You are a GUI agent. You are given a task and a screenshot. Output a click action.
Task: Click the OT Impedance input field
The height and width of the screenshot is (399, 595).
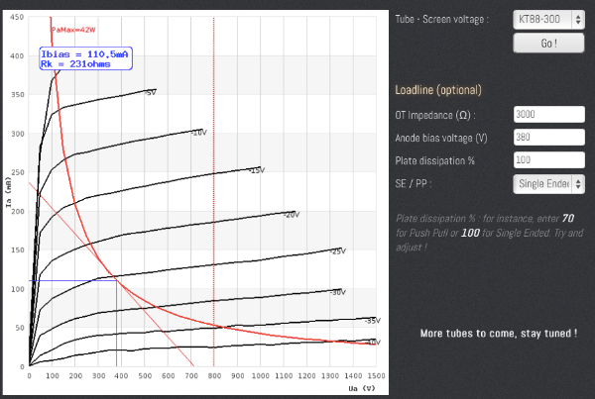point(548,115)
